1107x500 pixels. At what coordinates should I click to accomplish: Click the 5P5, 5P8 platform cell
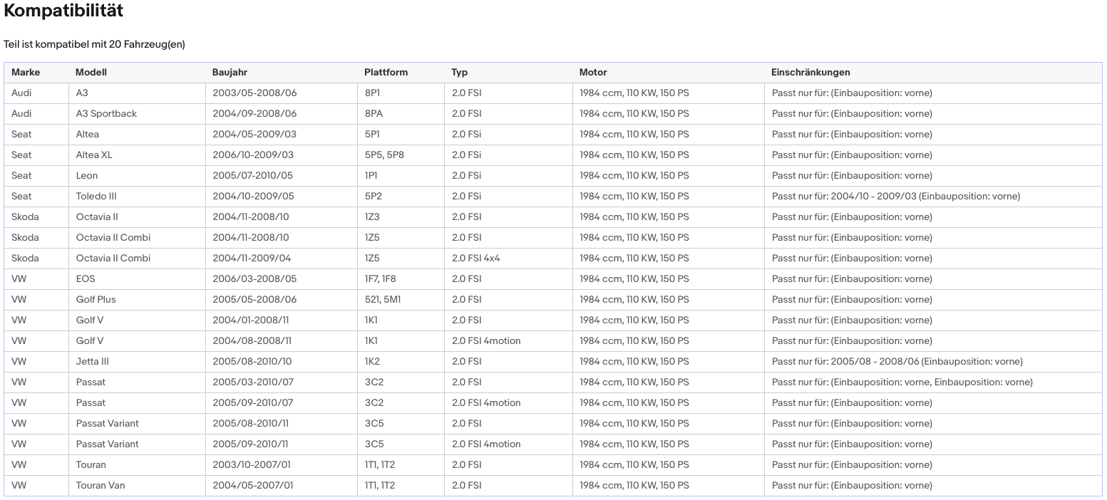(384, 155)
